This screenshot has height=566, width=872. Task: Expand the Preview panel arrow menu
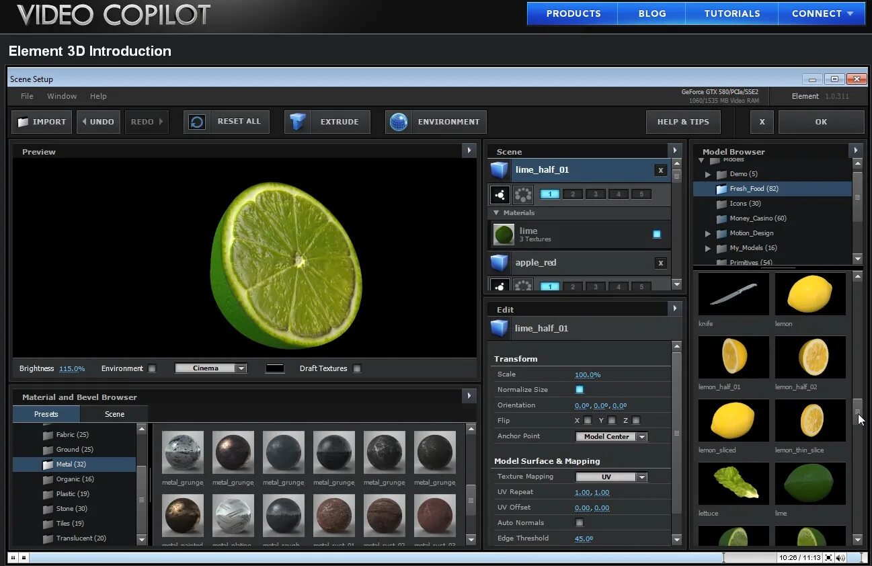click(x=469, y=151)
